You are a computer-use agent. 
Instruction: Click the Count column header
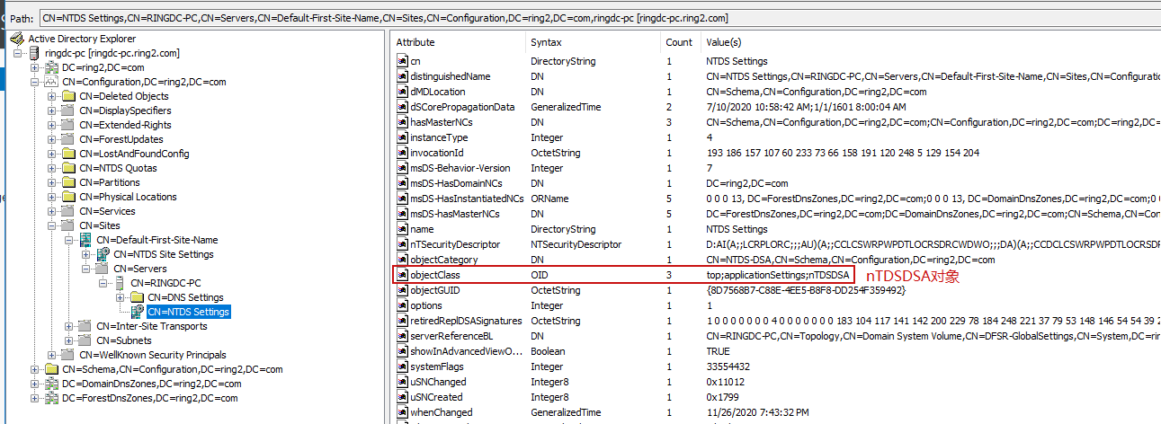[x=679, y=42]
